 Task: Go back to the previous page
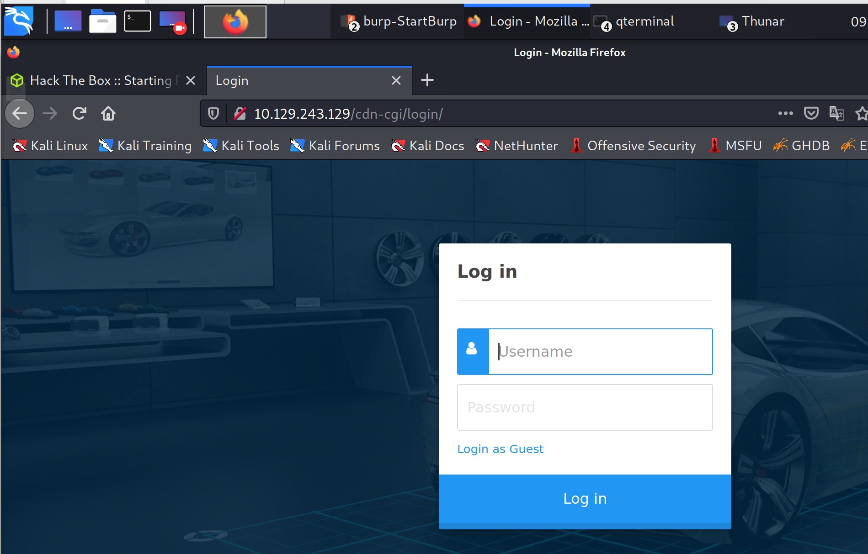20,113
